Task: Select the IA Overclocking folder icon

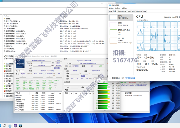Action: 4,64
